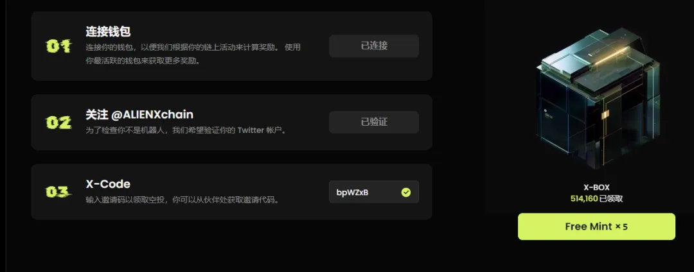
Task: Click the Twitter verification description text
Action: coord(186,131)
